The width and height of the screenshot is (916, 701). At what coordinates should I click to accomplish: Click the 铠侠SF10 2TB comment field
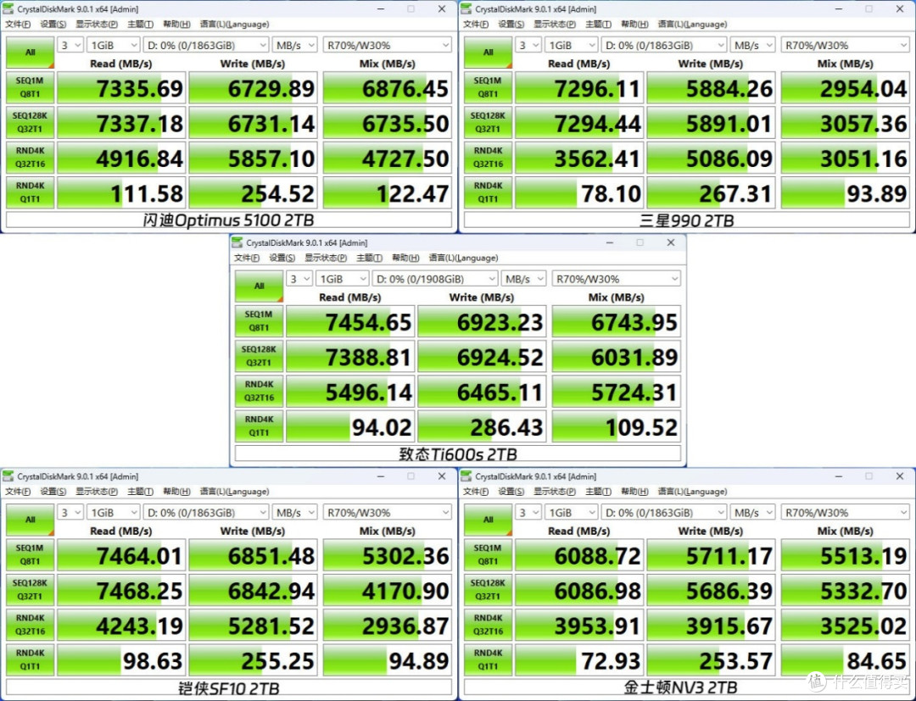tap(229, 687)
